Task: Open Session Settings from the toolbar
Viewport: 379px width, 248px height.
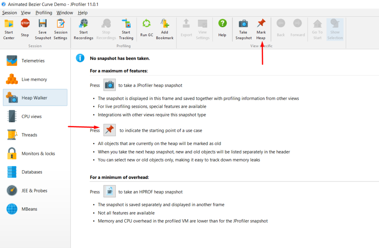Action: click(x=61, y=24)
